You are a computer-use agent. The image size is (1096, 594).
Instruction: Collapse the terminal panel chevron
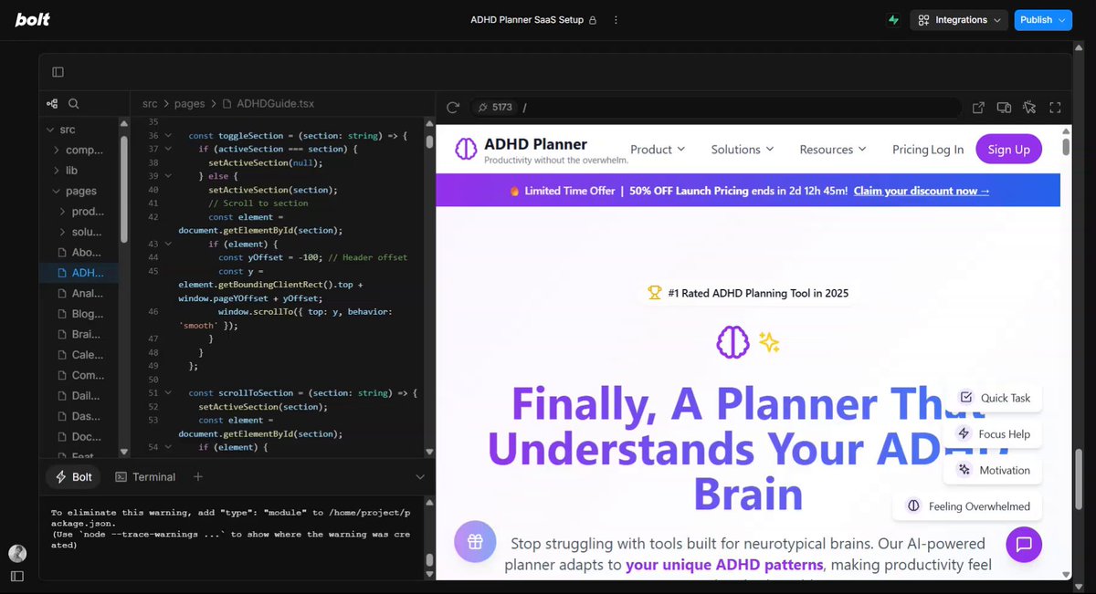pyautogui.click(x=420, y=477)
